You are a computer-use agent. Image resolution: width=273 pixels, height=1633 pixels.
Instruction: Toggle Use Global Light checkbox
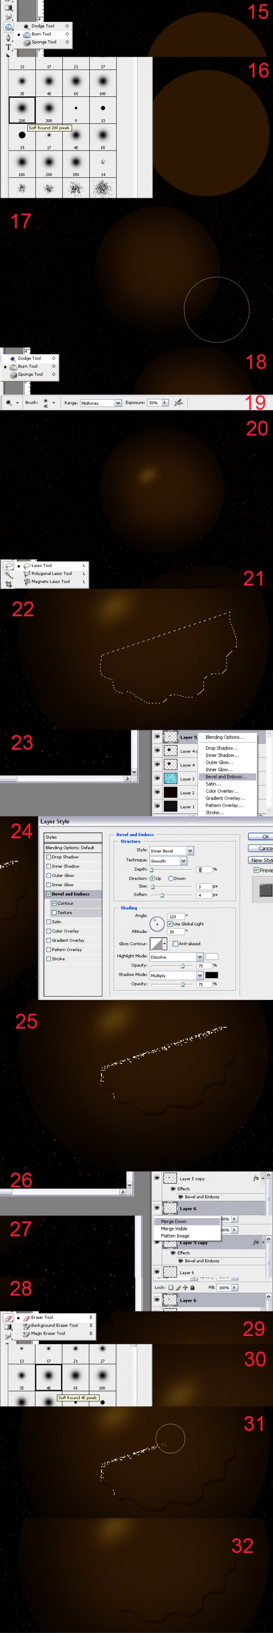169,924
